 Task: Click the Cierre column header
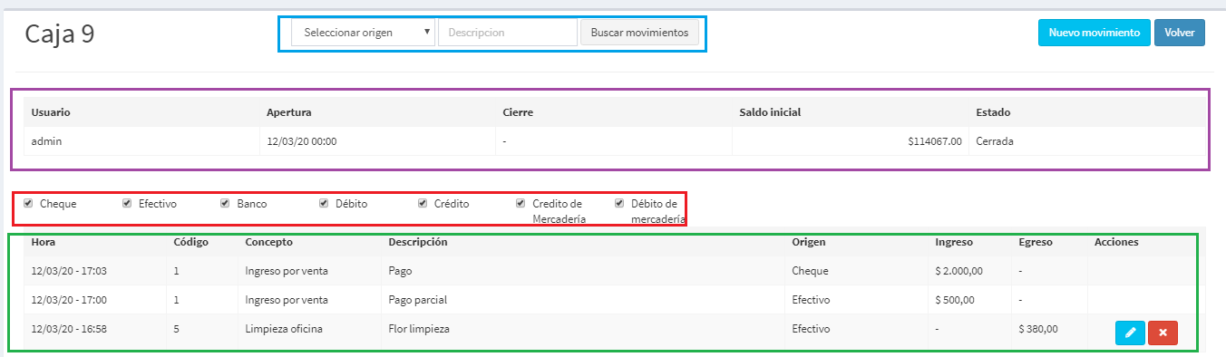tap(518, 112)
